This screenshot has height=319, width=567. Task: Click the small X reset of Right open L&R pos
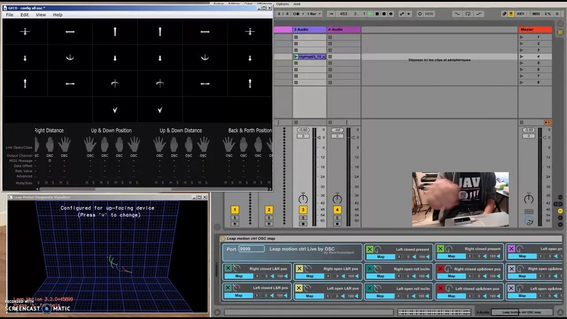(328, 276)
